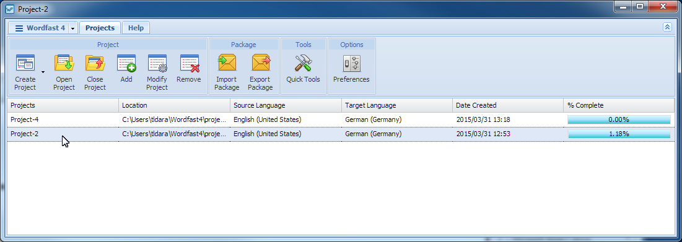The height and width of the screenshot is (242, 682).
Task: Click the Remove project icon
Action: [x=189, y=63]
